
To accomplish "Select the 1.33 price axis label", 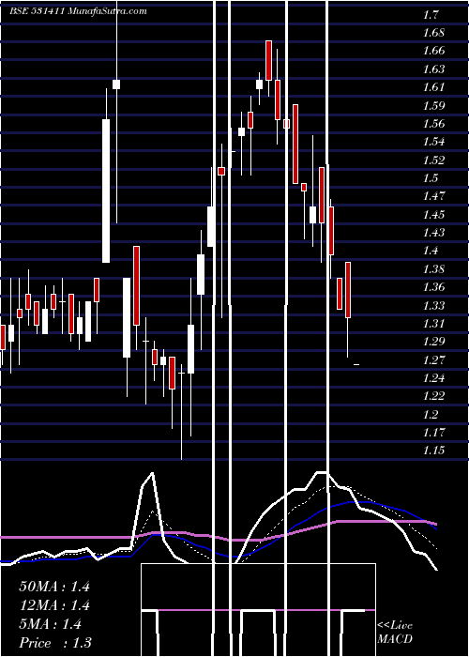I will point(433,305).
